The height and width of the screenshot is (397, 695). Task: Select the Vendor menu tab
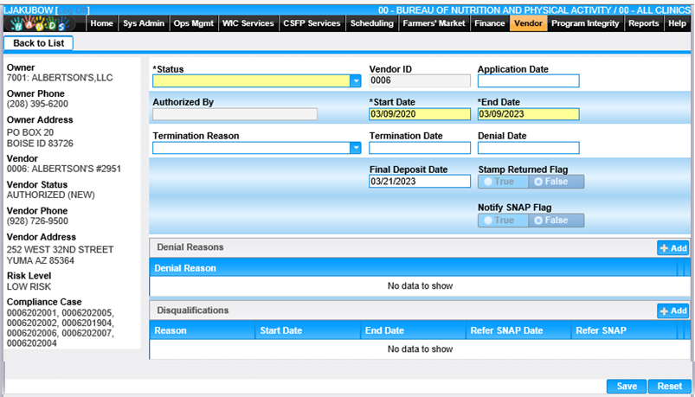528,23
